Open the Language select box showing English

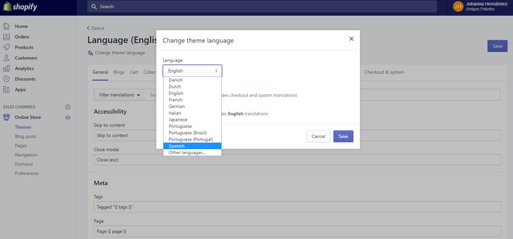pos(192,71)
